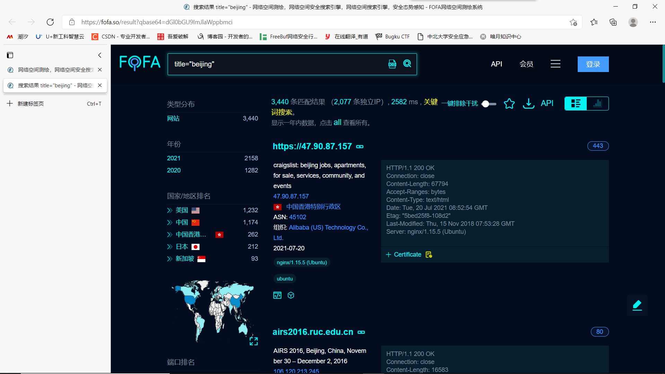The height and width of the screenshot is (374, 665).
Task: Open the cube product icon under ubuntu tag
Action: coord(291,295)
